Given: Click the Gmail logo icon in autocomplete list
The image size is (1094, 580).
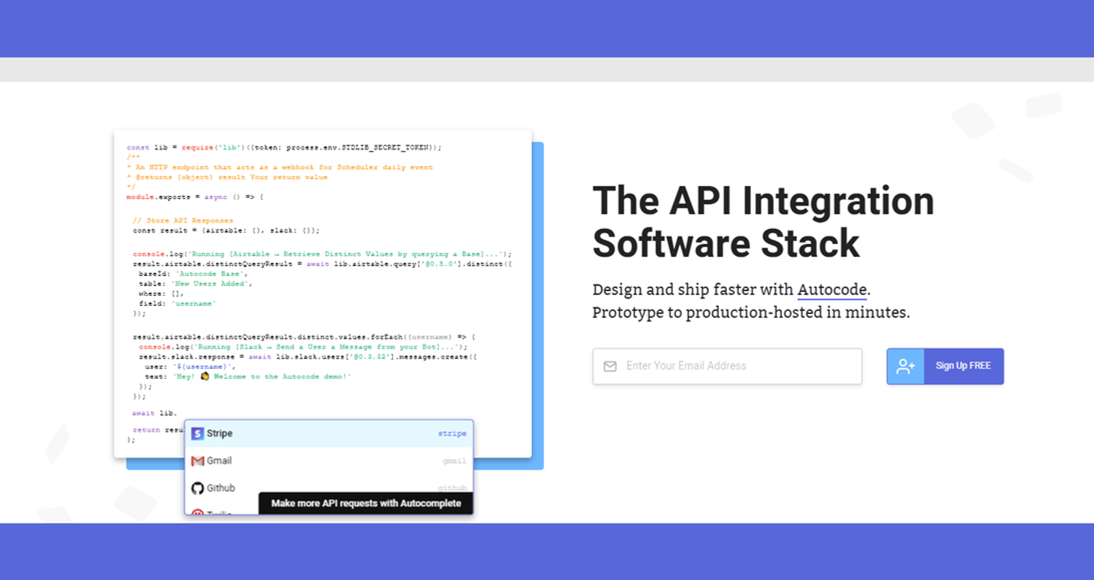Looking at the screenshot, I should coord(198,461).
